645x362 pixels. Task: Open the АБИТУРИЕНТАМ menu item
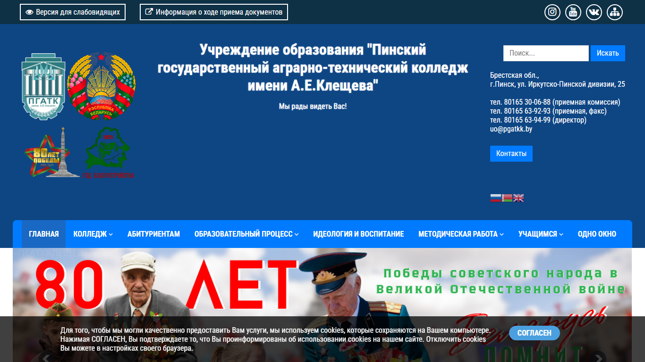(x=154, y=234)
